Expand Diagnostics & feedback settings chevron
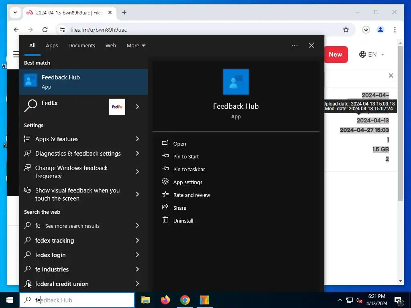Screen dimensions: 411x308 tap(137, 153)
